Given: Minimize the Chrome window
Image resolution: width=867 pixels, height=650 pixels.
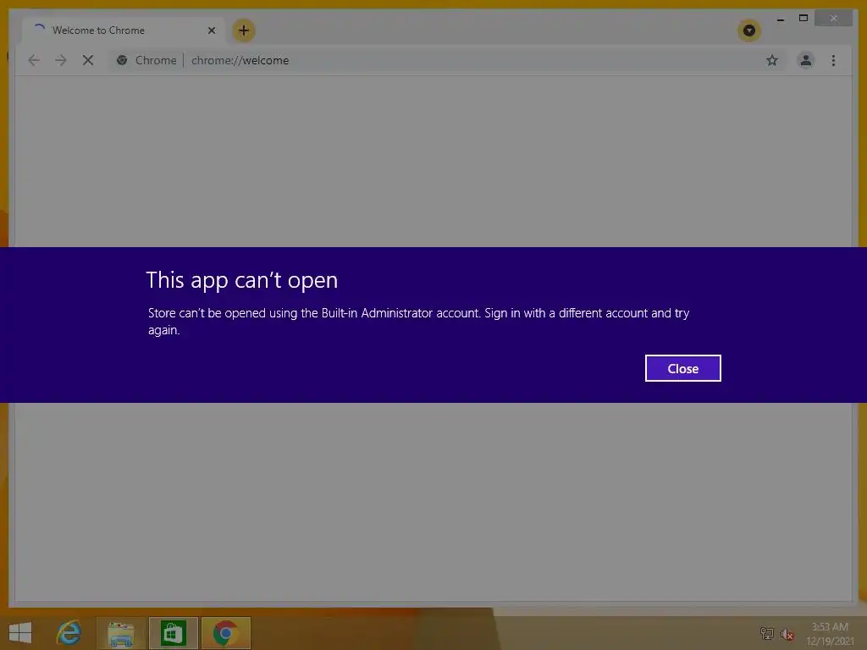Looking at the screenshot, I should coord(780,19).
